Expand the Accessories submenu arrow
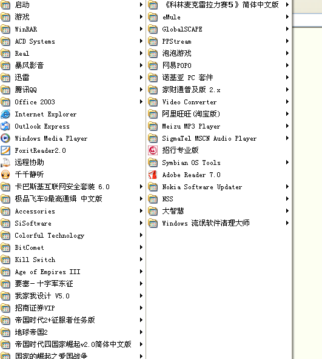Screen dimensions: 322x359 tap(141, 211)
